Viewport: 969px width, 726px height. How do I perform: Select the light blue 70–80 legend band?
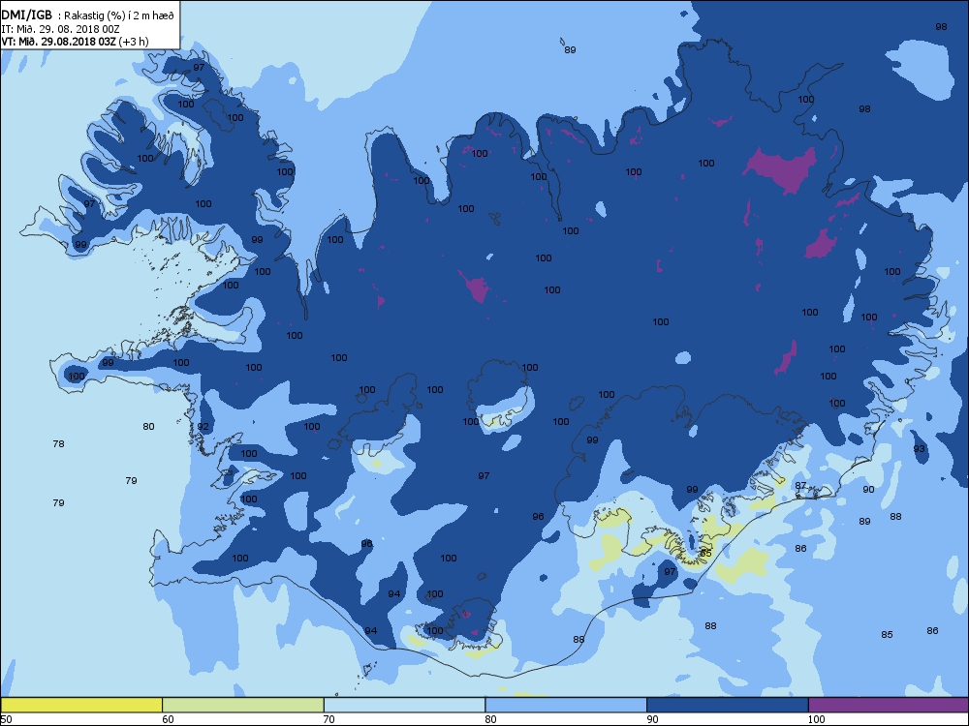(404, 705)
